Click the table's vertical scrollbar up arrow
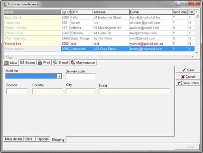 pos(197,12)
